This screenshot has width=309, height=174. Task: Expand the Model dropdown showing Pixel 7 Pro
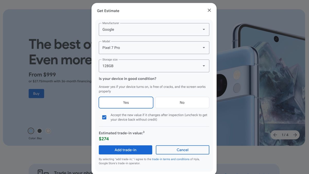click(x=154, y=48)
